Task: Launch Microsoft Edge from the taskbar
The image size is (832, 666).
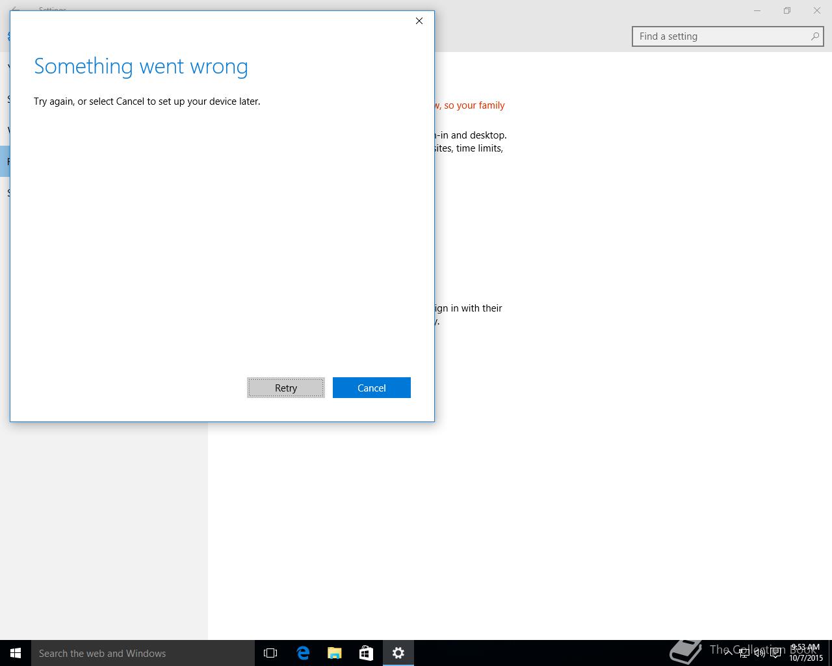Action: 303,653
